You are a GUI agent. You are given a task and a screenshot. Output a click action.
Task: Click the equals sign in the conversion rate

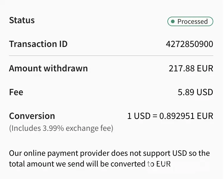[155, 116]
